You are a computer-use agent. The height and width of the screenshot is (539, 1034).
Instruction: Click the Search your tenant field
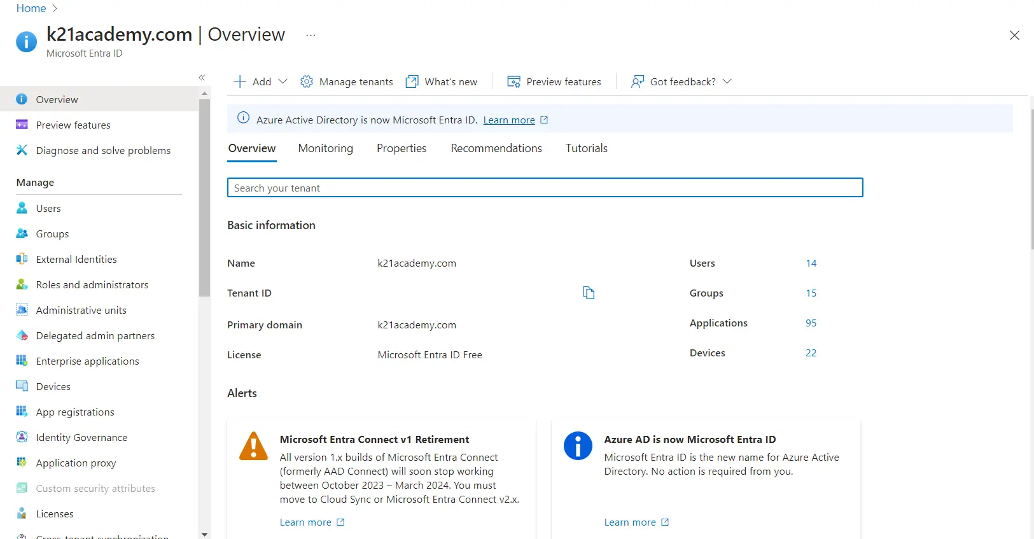[545, 188]
